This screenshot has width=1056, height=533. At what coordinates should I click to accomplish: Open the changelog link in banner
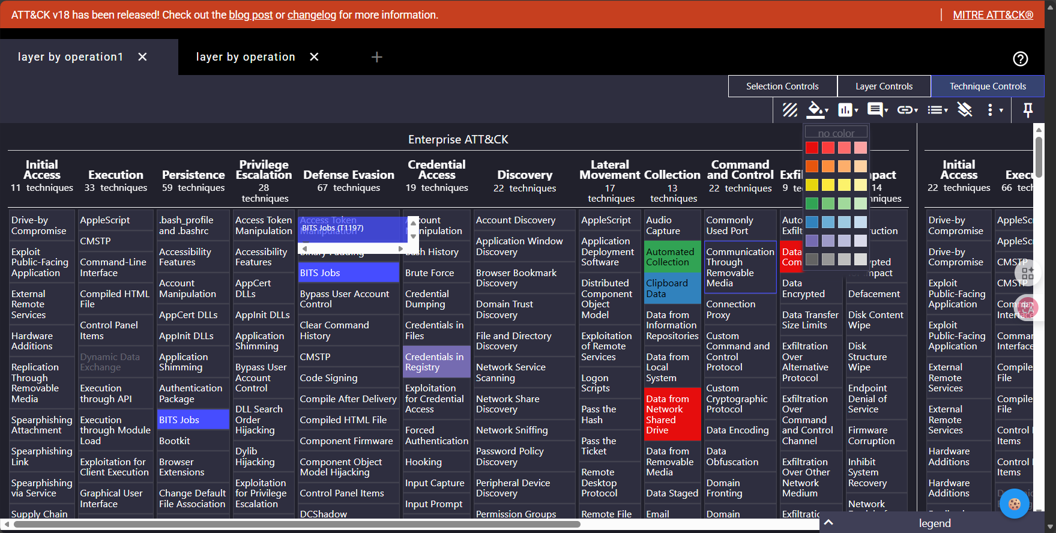(x=312, y=15)
